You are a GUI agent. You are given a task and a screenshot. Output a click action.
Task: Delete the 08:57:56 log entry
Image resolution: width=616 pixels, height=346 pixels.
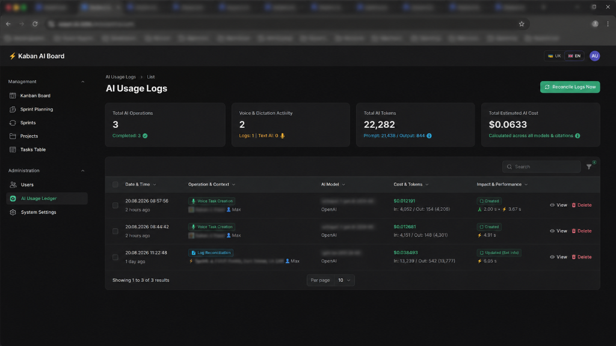click(x=582, y=205)
